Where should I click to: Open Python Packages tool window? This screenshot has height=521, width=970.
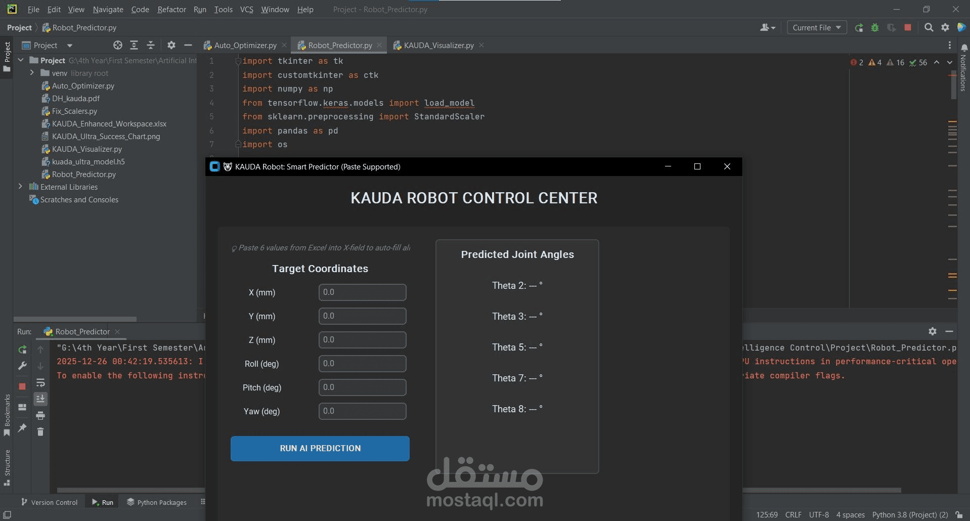tap(156, 502)
